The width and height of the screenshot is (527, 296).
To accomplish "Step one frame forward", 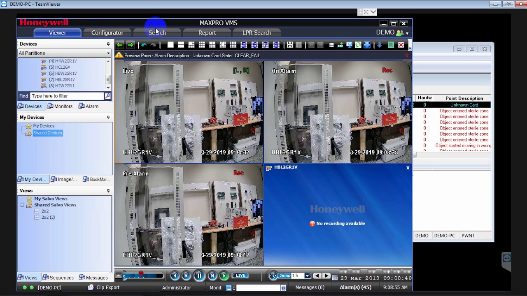I will pos(212,275).
